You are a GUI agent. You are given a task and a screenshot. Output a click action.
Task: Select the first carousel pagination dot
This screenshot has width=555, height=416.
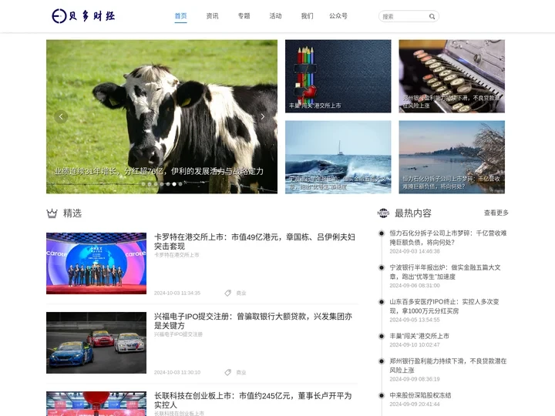pos(143,184)
